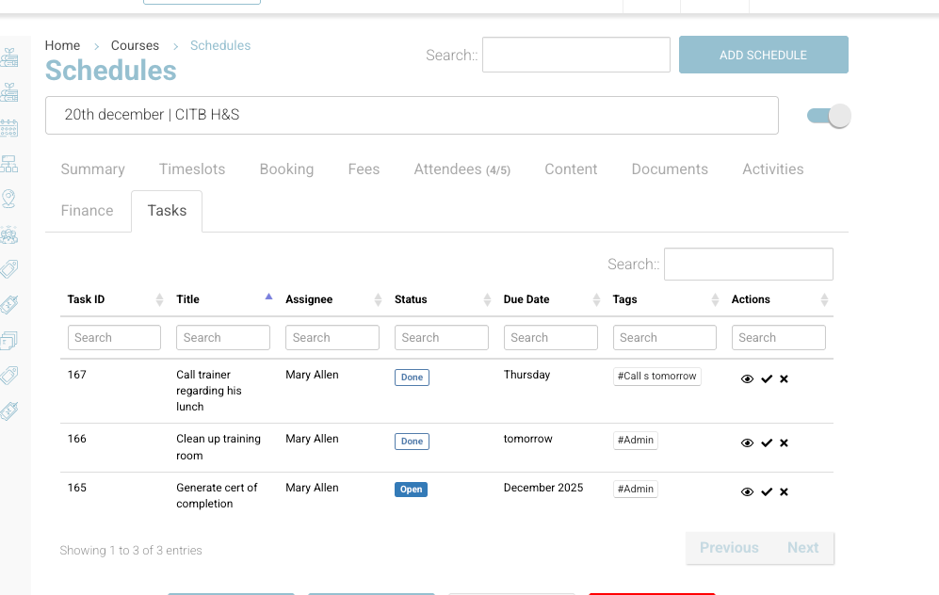This screenshot has width=939, height=595.
Task: Sort tasks by Due Date column arrows
Action: point(596,299)
